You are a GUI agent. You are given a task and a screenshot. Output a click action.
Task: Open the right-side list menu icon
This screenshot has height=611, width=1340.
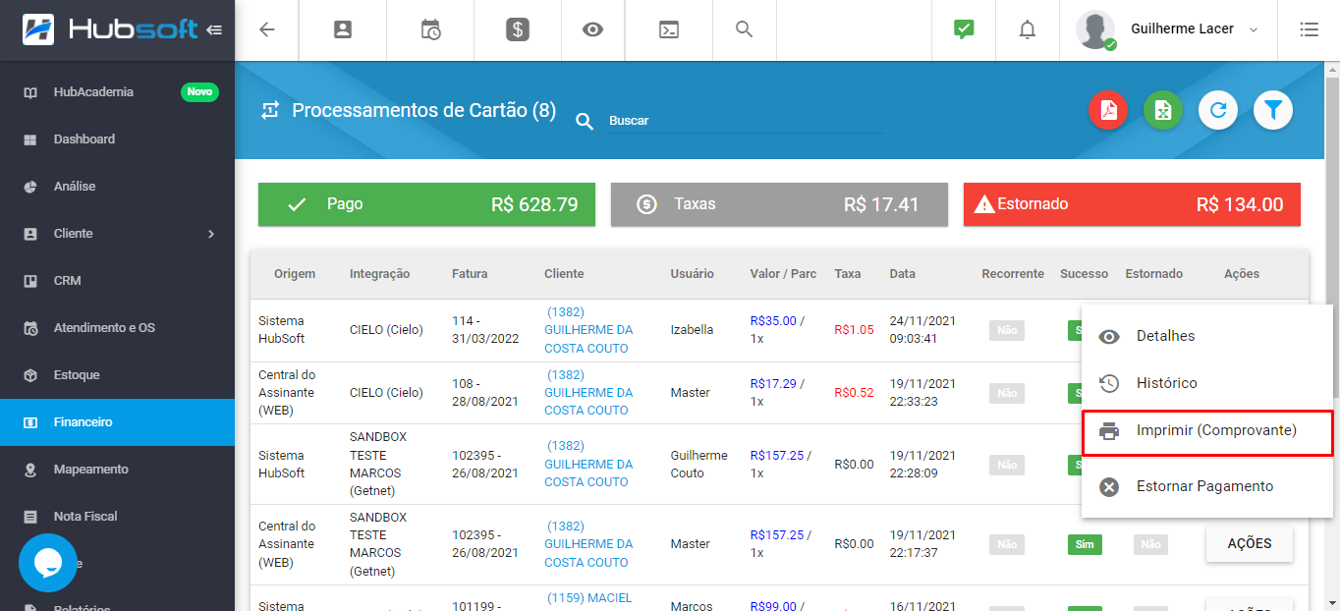1309,29
